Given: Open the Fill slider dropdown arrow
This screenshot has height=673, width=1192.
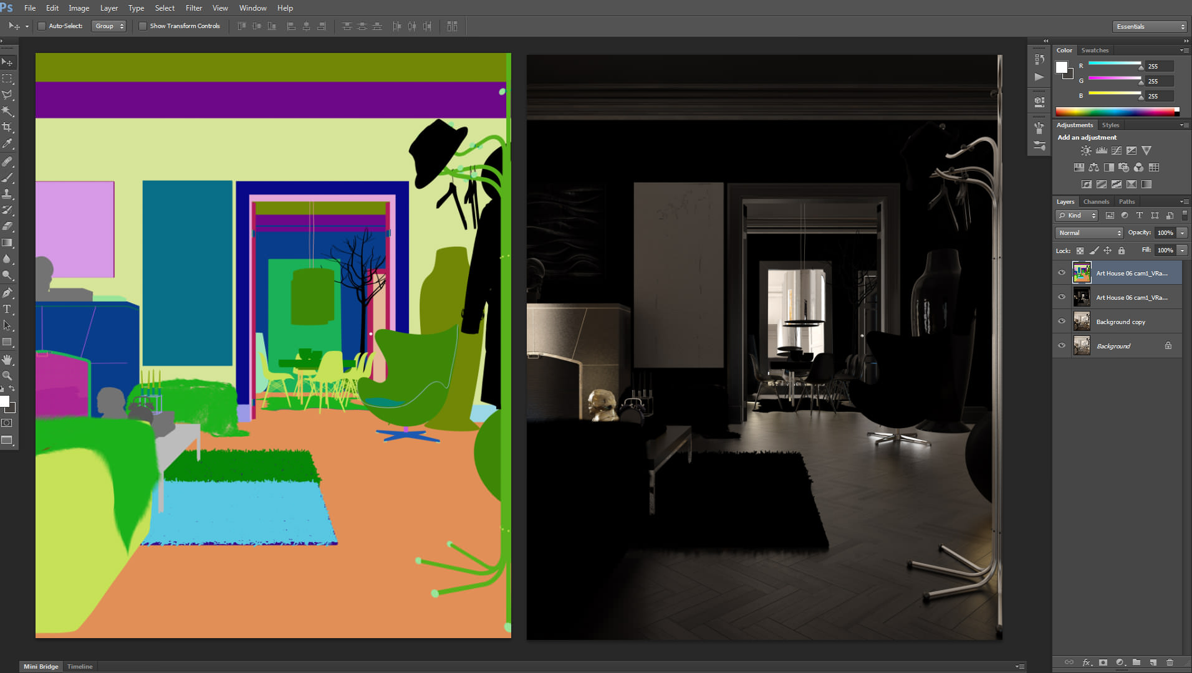Looking at the screenshot, I should pos(1182,251).
